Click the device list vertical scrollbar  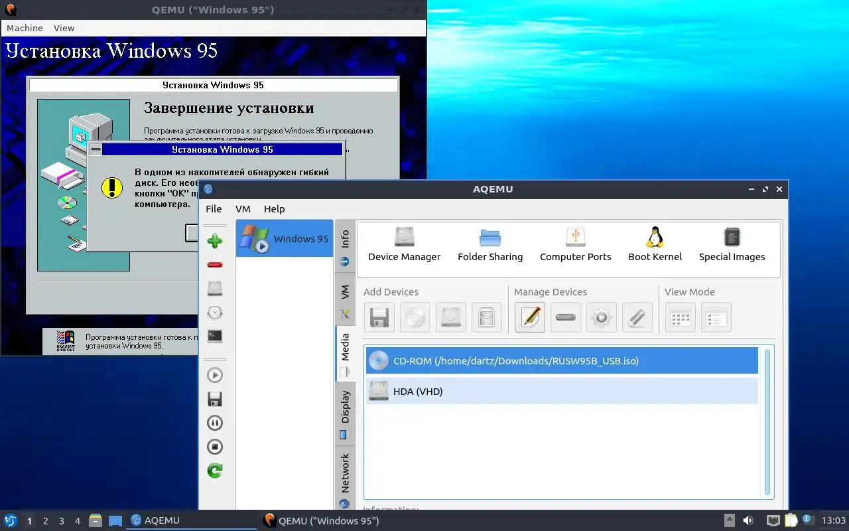tap(768, 421)
